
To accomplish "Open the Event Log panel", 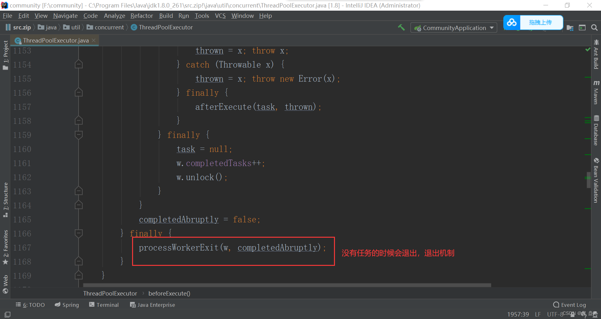I will (x=569, y=305).
